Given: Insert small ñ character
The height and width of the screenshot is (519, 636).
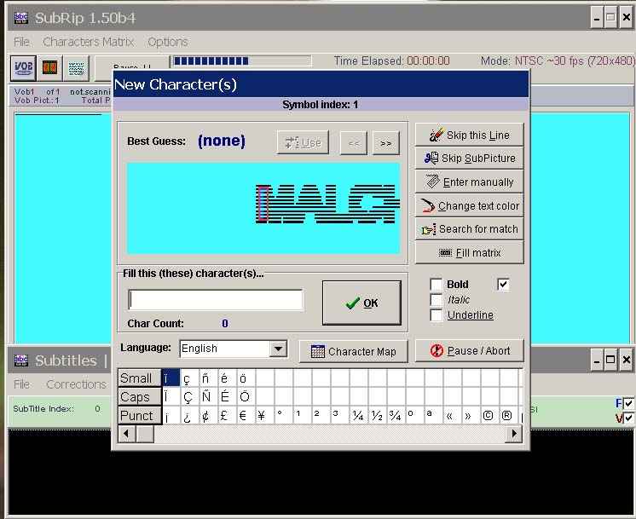Looking at the screenshot, I should [x=209, y=378].
